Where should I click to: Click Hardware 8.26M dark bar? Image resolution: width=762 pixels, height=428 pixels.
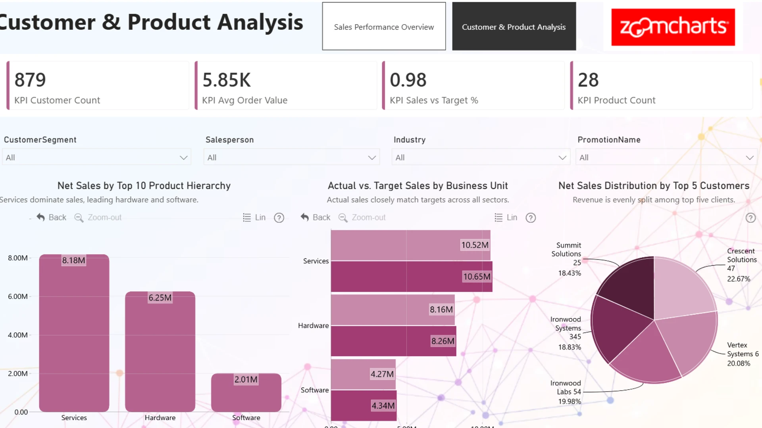click(394, 341)
